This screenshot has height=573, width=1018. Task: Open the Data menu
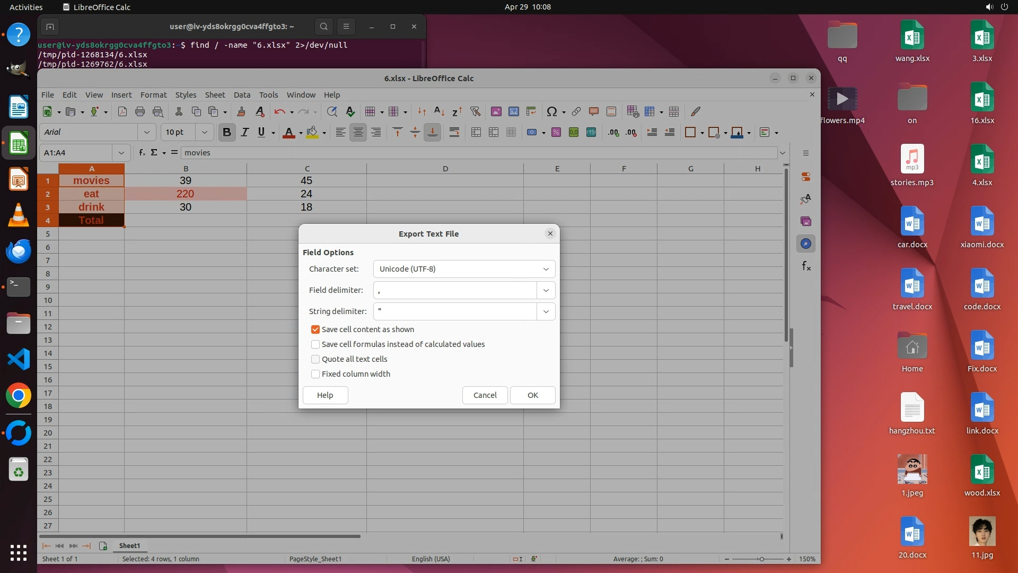242,94
